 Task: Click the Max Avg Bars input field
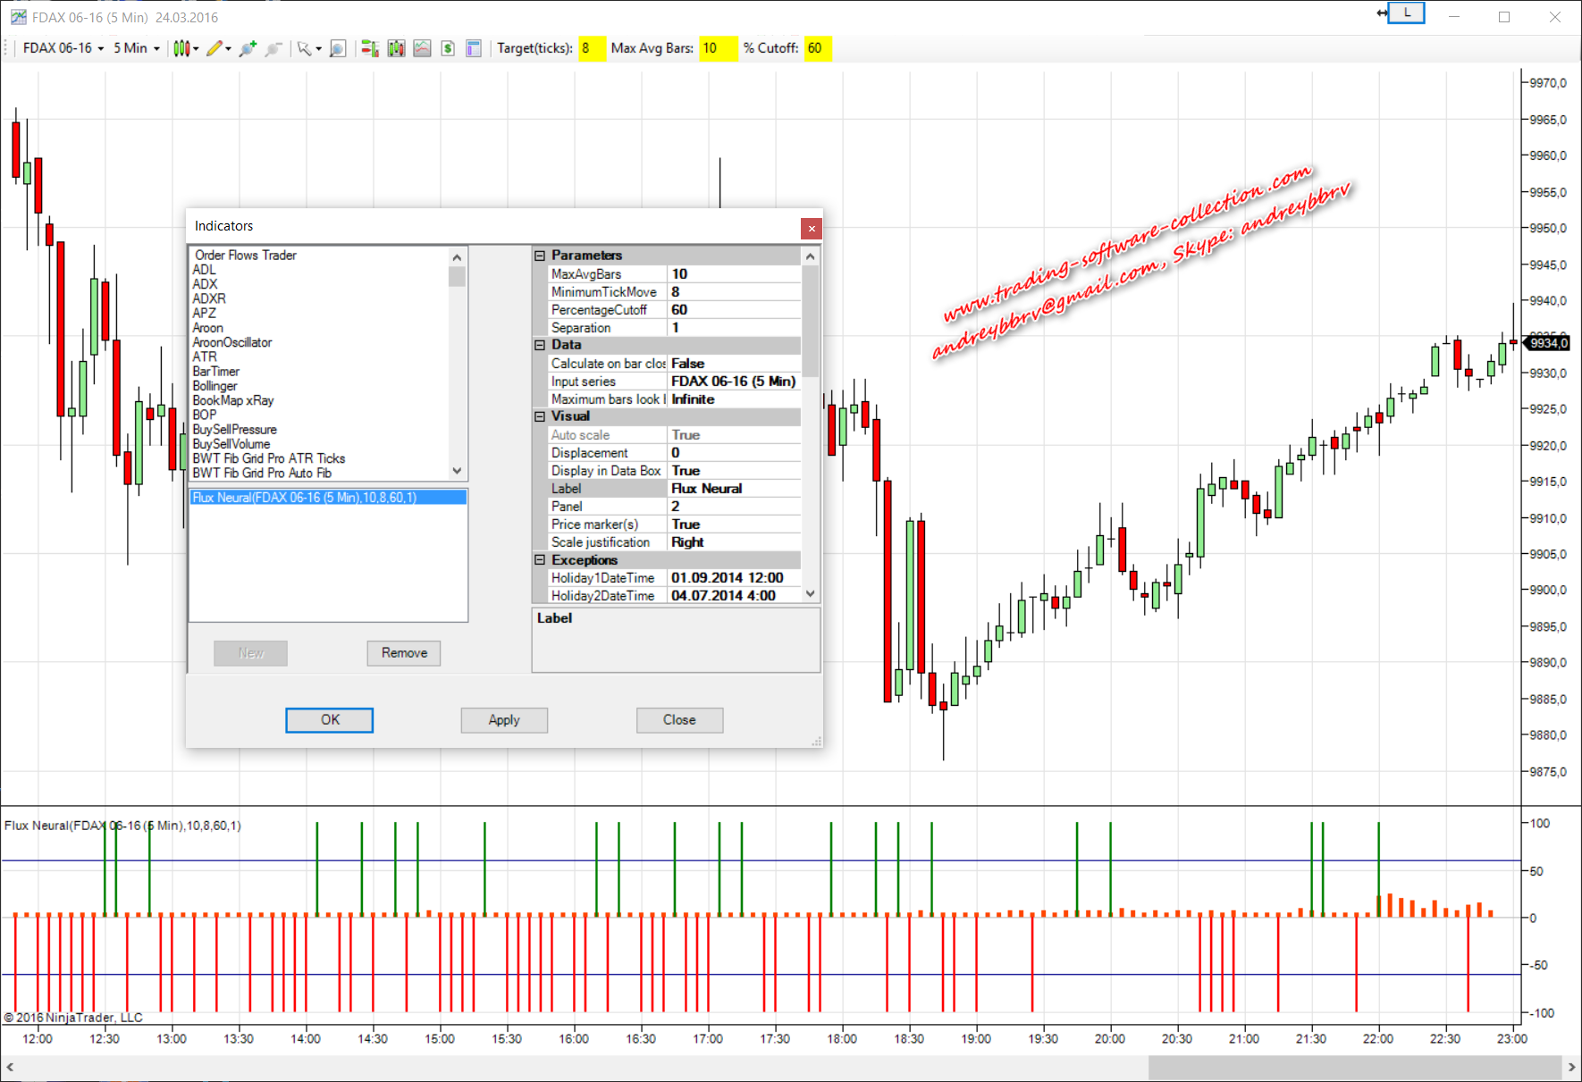tap(718, 48)
